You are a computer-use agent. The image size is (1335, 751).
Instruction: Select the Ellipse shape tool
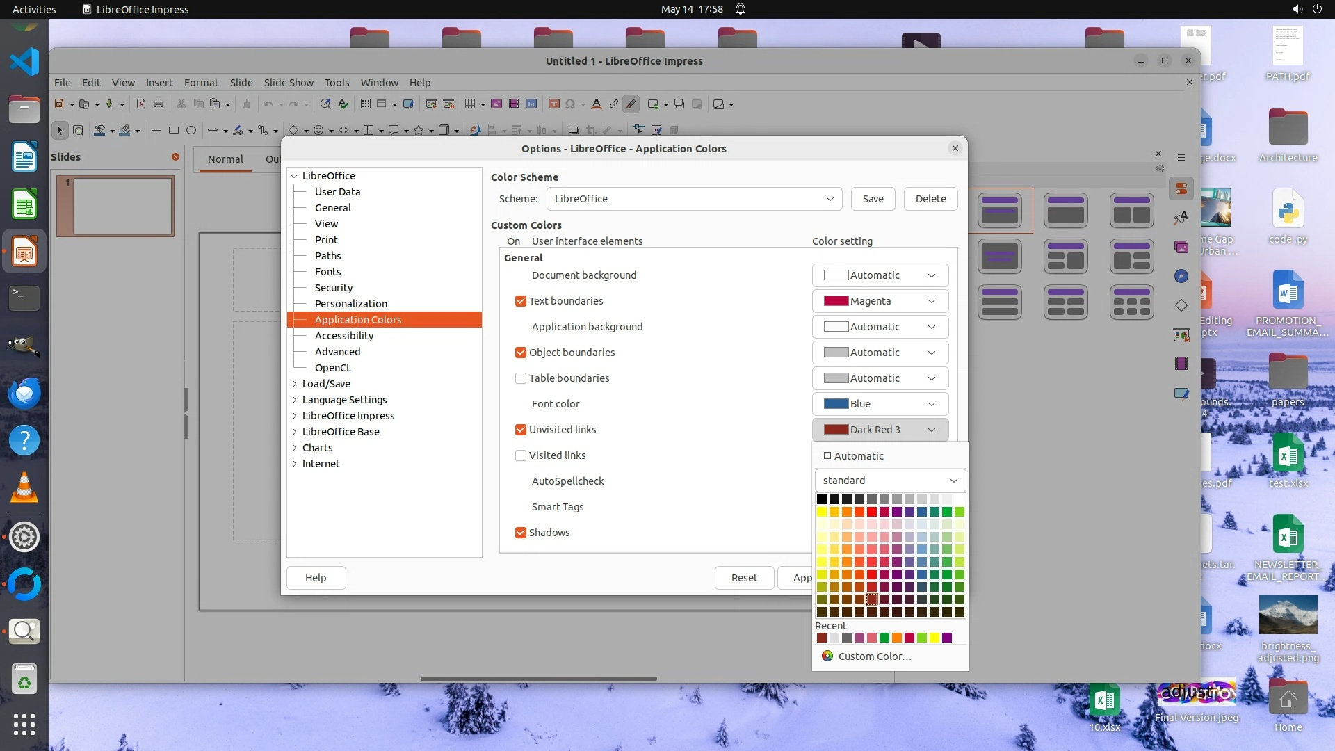pyautogui.click(x=191, y=130)
